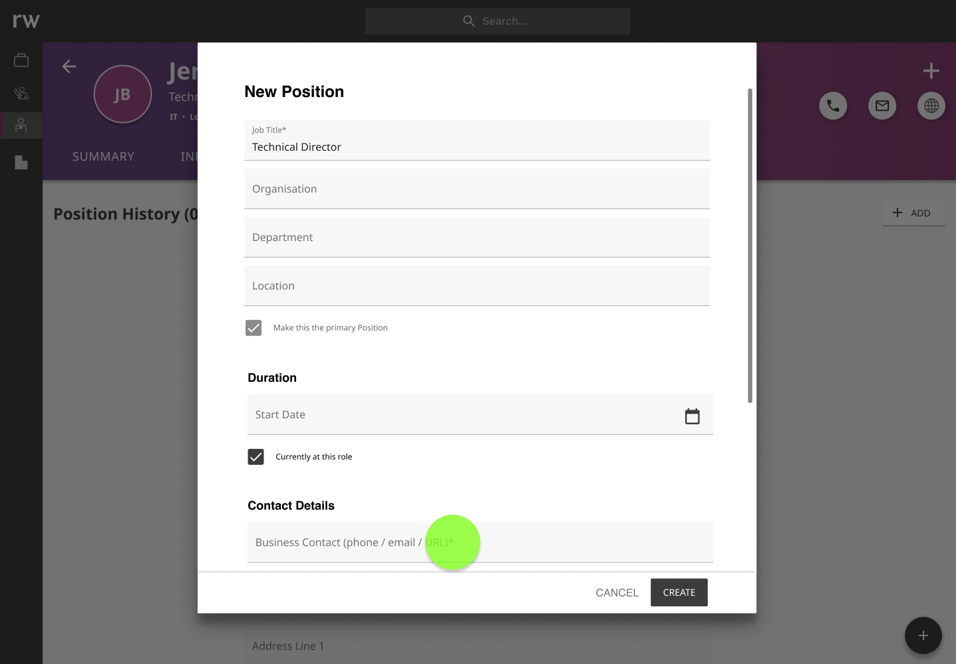The image size is (956, 664).
Task: Click the dialog's vertical scrollbar
Action: tap(750, 246)
